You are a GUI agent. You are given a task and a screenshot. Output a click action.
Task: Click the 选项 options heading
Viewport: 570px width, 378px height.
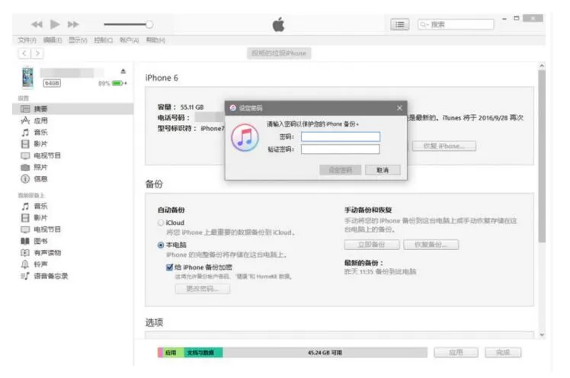coord(154,322)
